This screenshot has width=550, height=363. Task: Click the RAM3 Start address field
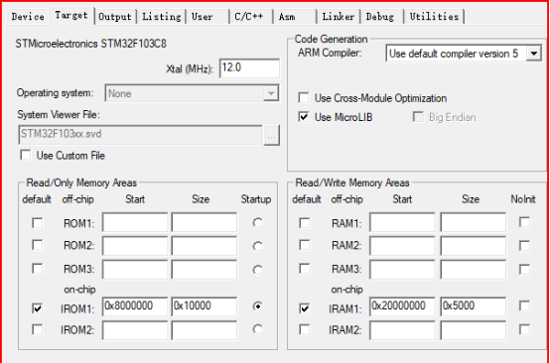pos(402,269)
